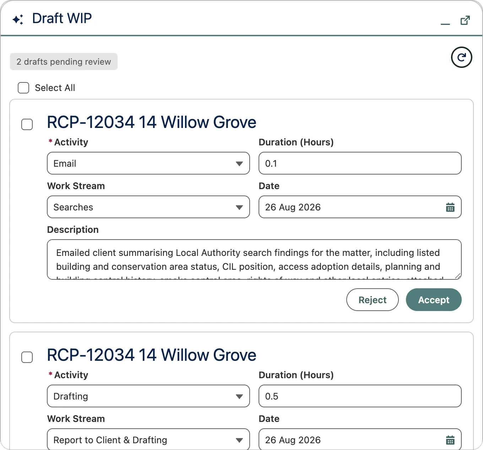Open Work Stream dropdown showing Report to Client & Drafting

(148, 439)
